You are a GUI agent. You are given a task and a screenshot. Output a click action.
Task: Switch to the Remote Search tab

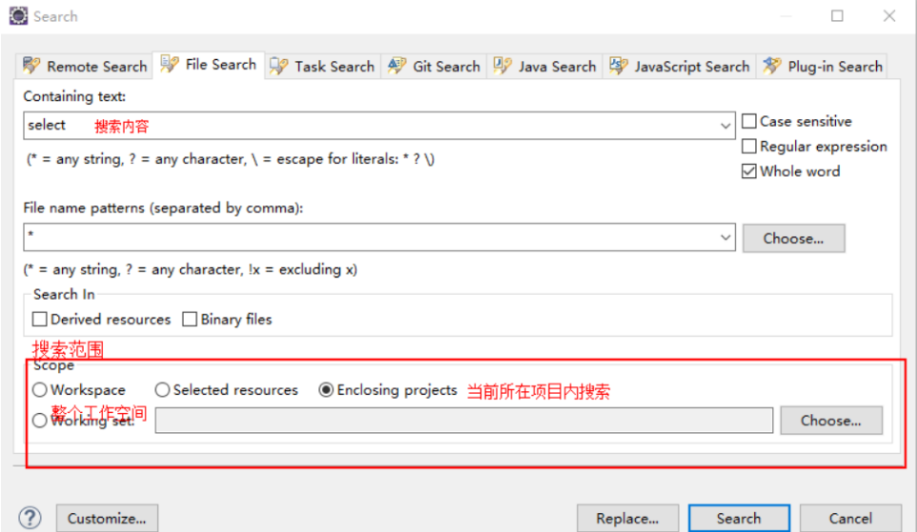[86, 66]
